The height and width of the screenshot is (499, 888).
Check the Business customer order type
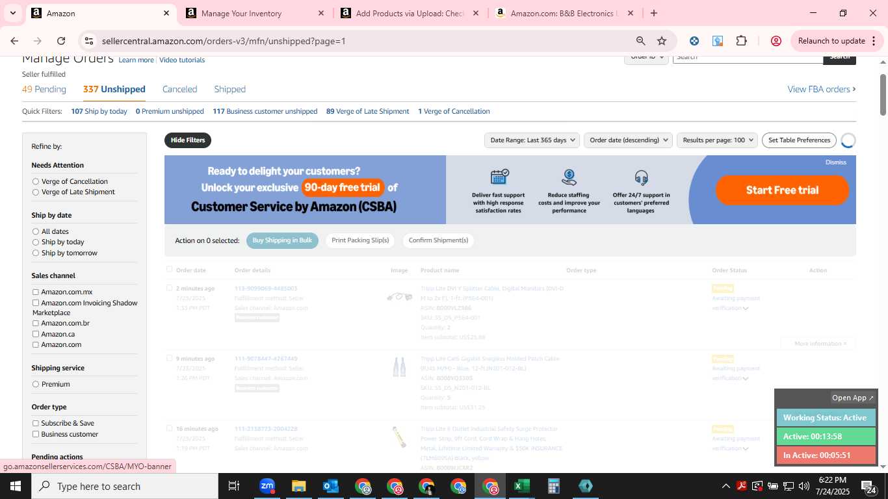(36, 434)
